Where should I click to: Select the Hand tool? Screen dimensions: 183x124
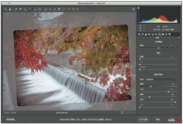point(10,9)
